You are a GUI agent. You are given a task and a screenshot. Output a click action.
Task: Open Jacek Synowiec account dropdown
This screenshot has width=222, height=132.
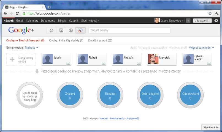(172, 21)
